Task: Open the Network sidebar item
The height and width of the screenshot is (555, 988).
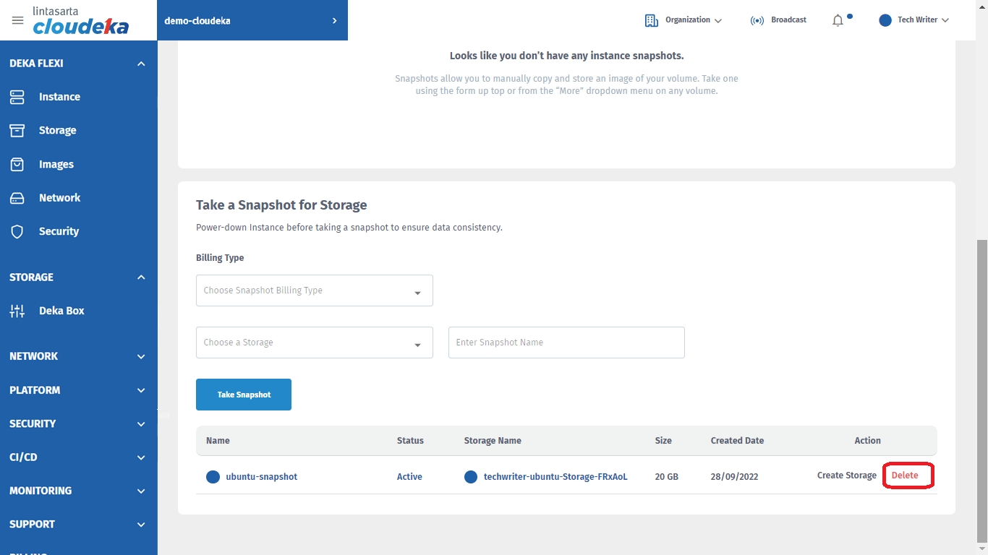Action: (59, 198)
